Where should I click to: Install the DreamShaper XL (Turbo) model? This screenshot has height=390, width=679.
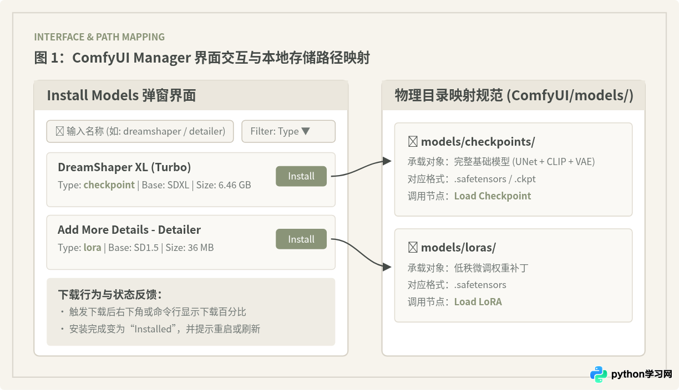(301, 176)
